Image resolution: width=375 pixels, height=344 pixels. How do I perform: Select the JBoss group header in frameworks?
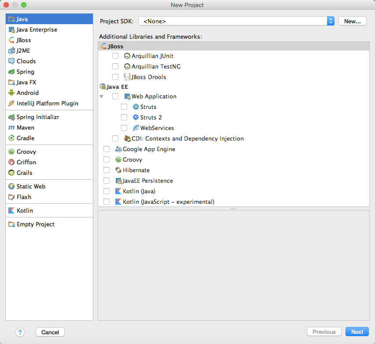[x=234, y=46]
